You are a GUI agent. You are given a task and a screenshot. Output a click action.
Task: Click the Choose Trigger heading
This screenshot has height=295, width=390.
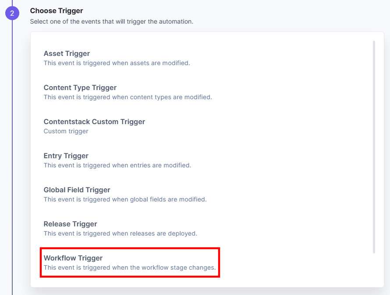pos(57,10)
